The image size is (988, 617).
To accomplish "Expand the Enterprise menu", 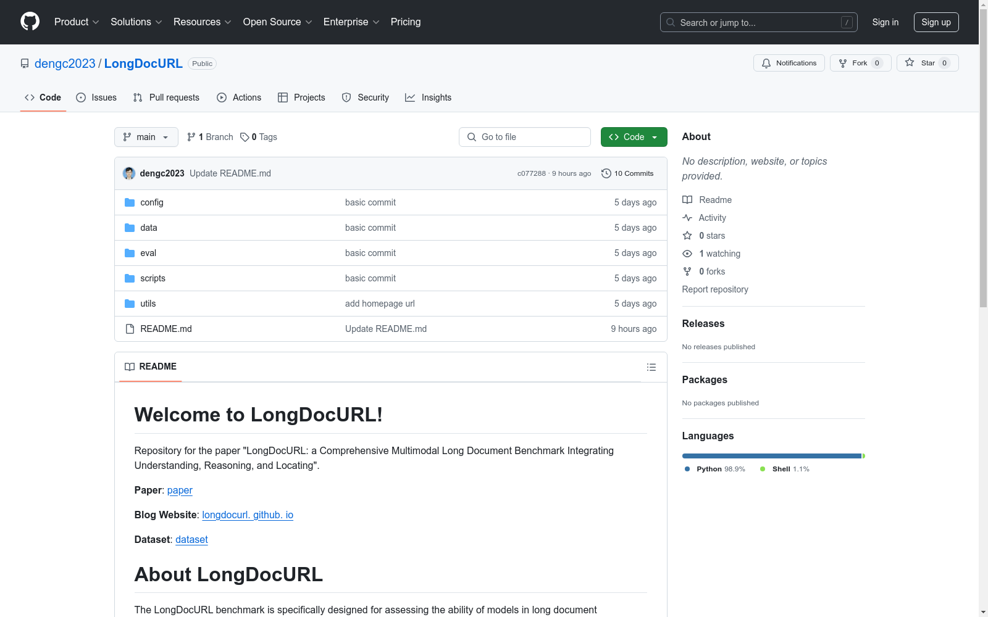I will point(351,22).
